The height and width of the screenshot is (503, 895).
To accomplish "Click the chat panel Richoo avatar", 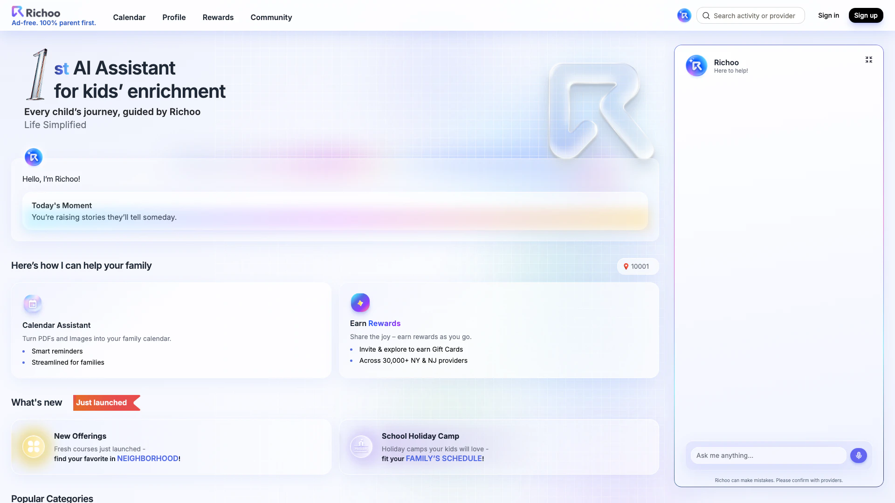I will (x=696, y=66).
